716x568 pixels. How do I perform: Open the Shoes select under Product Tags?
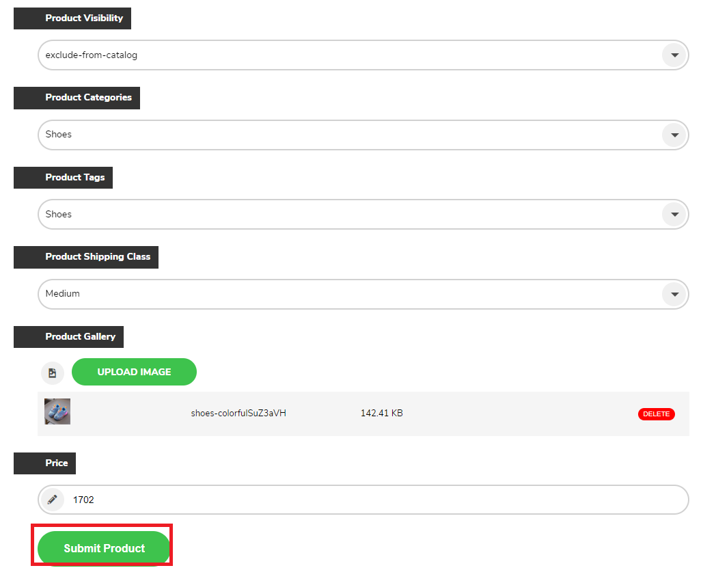coord(363,215)
